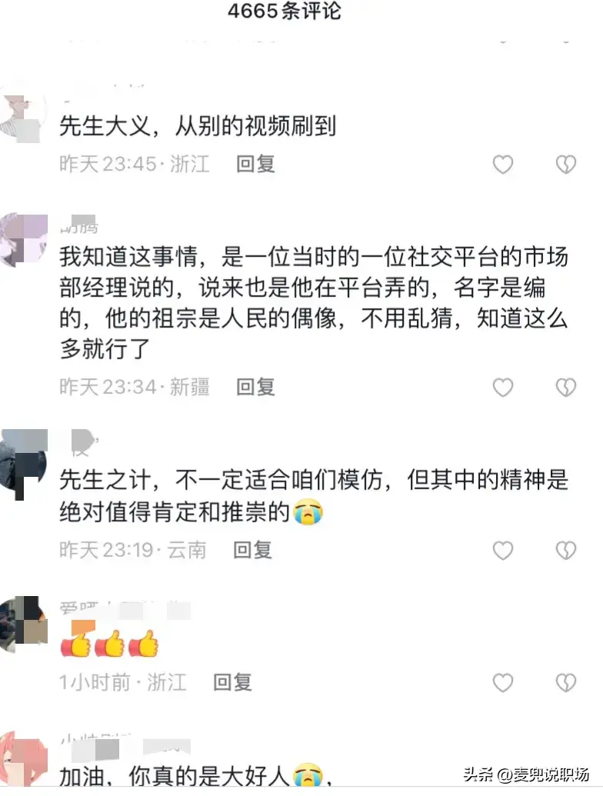The width and height of the screenshot is (603, 796).
Task: Reply to the 1小时前 浙江 comment
Action: click(x=232, y=682)
